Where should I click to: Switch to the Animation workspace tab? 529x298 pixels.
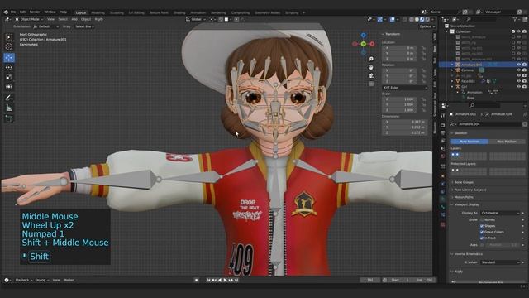pos(198,13)
